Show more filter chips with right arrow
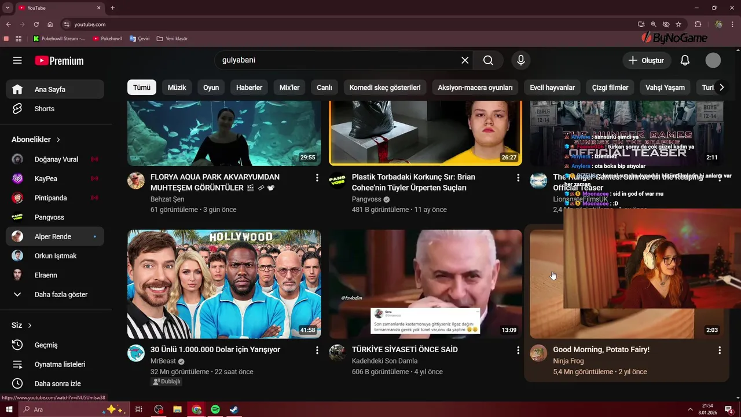This screenshot has height=417, width=741. point(721,87)
